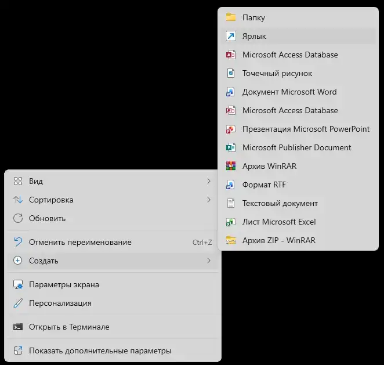The height and width of the screenshot is (365, 384).
Task: Click the Word icon beside Документ Microsoft Word
Action: tap(230, 92)
